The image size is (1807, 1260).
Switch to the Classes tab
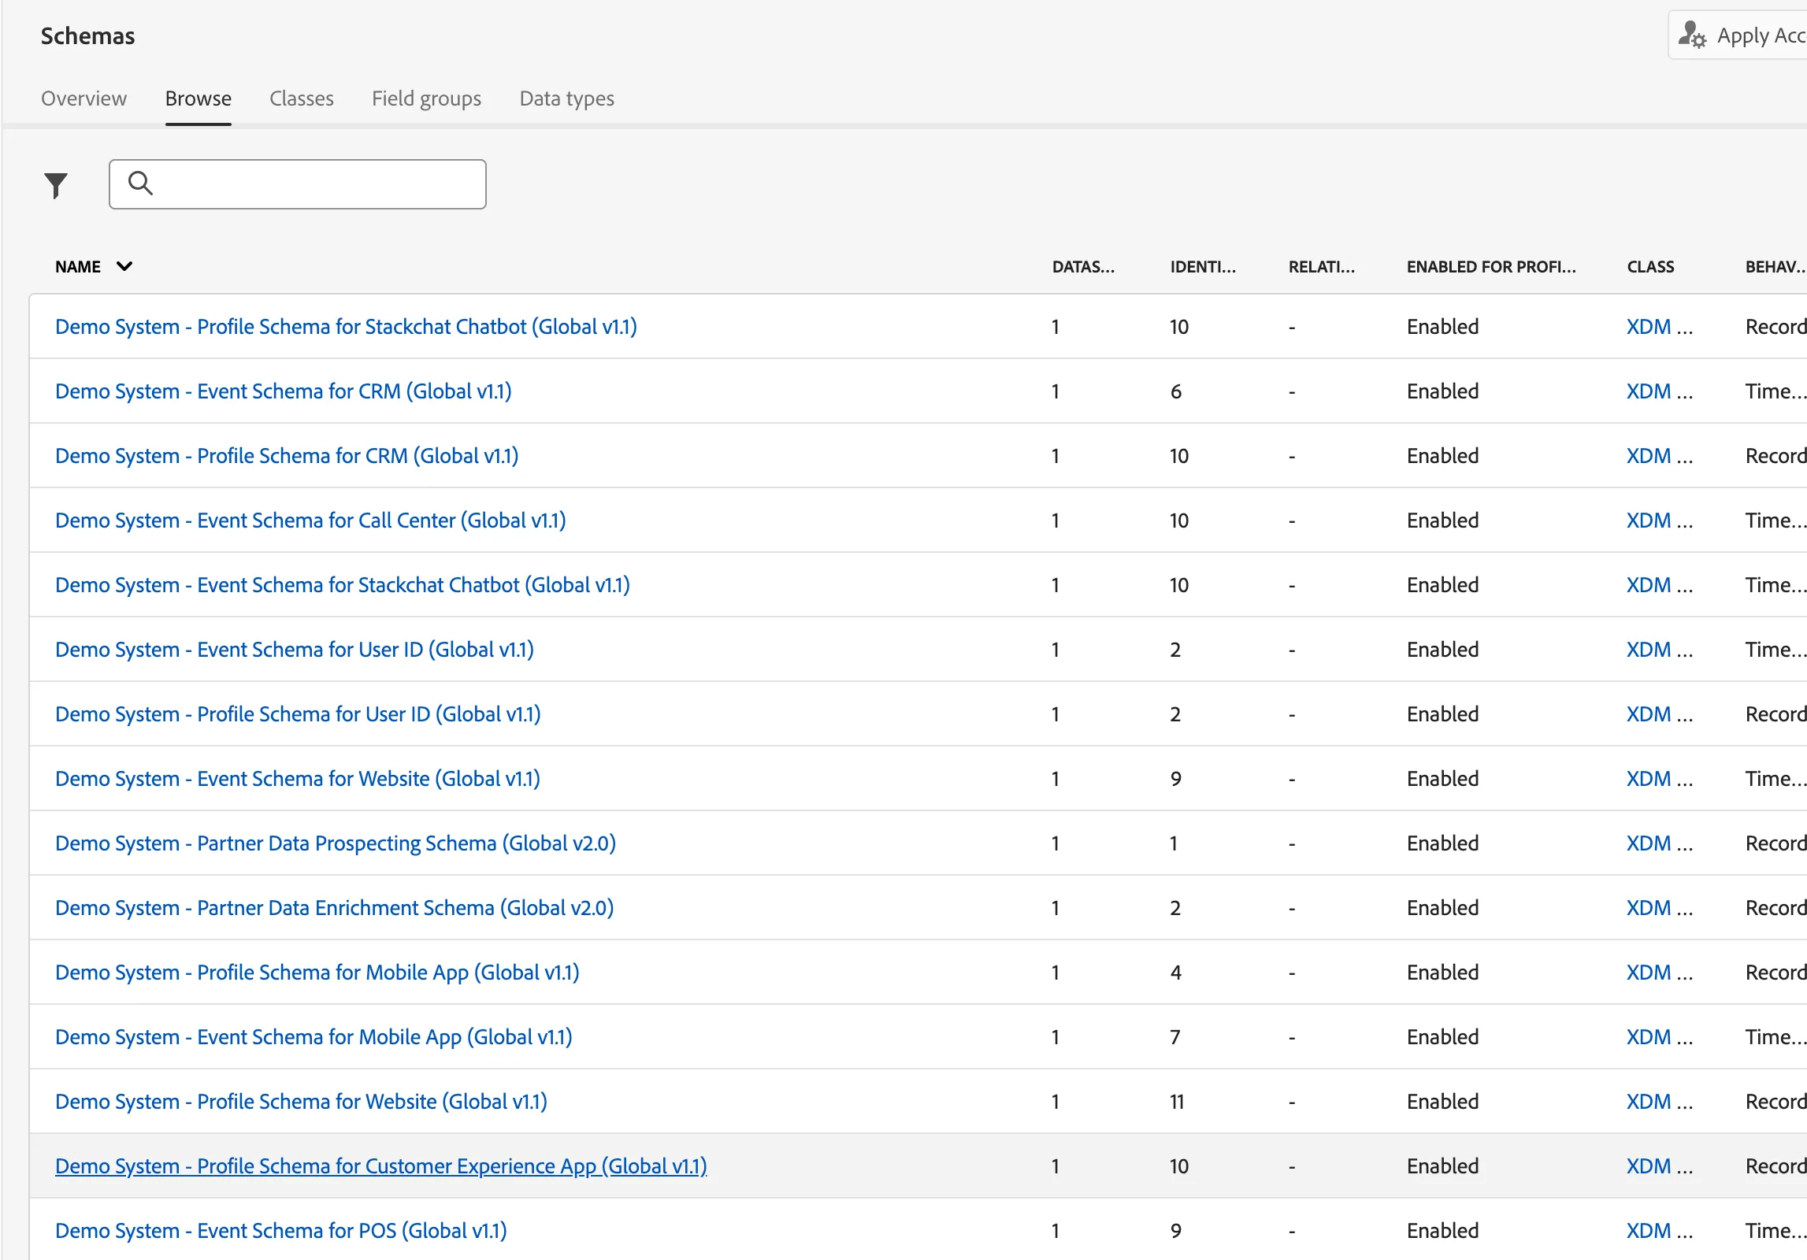coord(301,98)
